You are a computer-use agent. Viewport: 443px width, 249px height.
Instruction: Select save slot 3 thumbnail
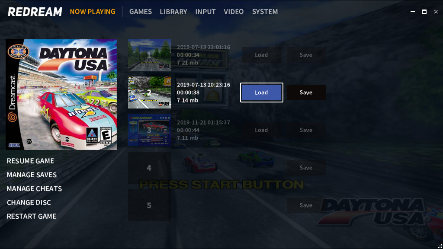(x=149, y=130)
